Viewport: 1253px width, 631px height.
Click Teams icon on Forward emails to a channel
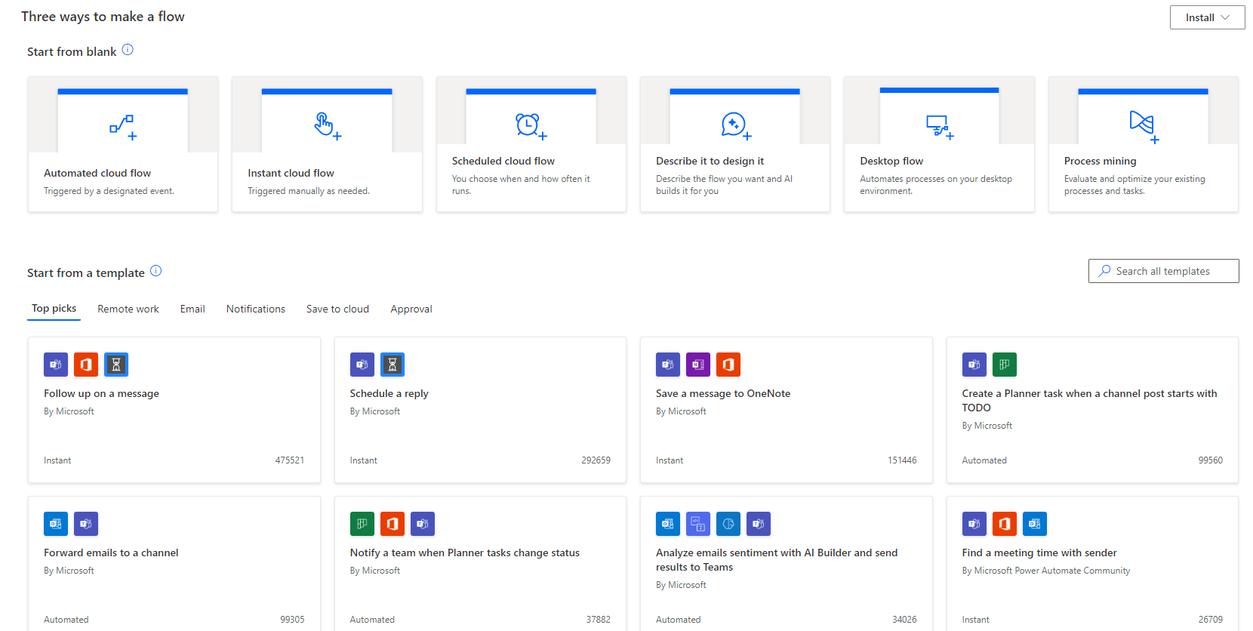(86, 524)
